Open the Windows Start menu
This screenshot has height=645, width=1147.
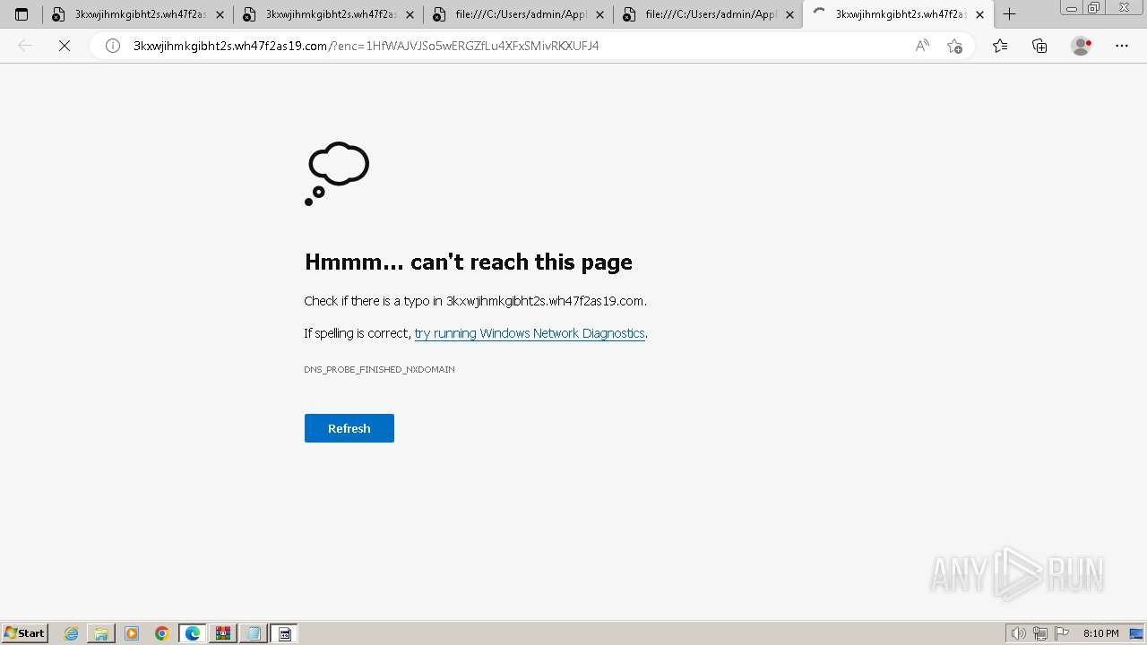[25, 633]
